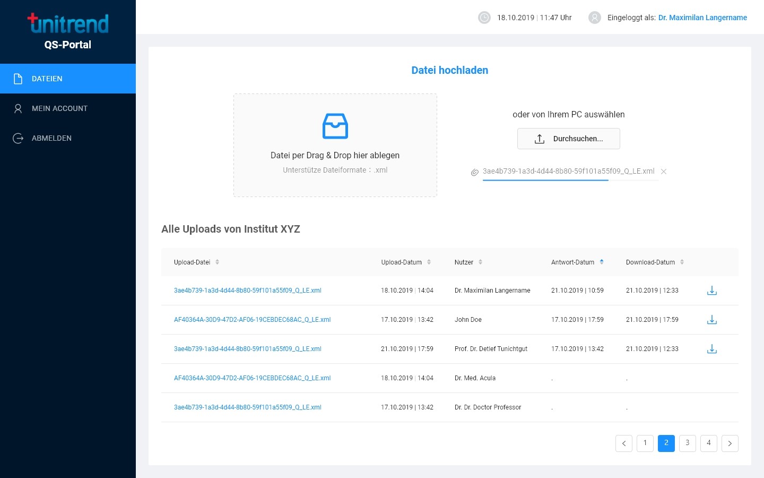This screenshot has width=764, height=478.
Task: Sort table by Download-Datum column
Action: click(682, 262)
